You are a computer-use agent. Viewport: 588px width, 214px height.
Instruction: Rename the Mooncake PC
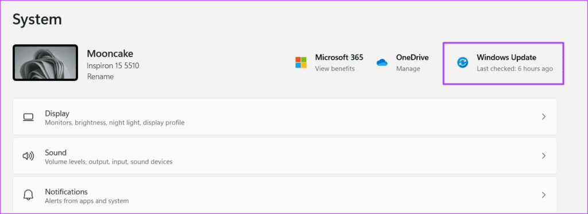(100, 77)
